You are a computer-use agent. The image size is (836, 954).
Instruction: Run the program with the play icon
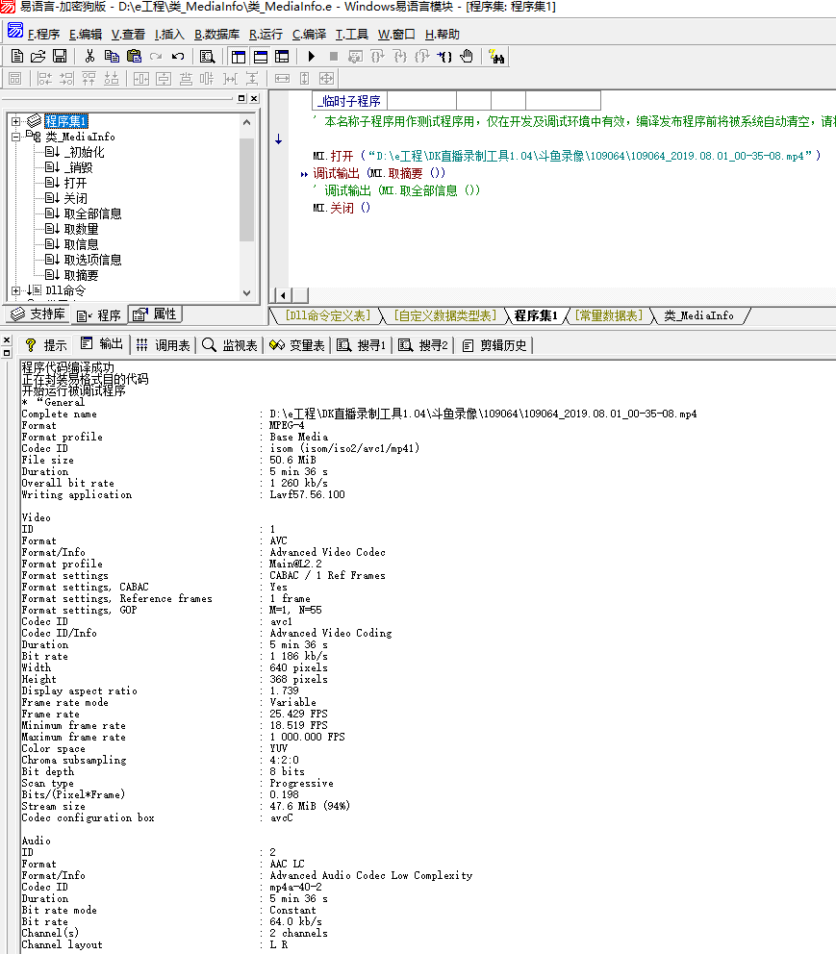(x=312, y=57)
